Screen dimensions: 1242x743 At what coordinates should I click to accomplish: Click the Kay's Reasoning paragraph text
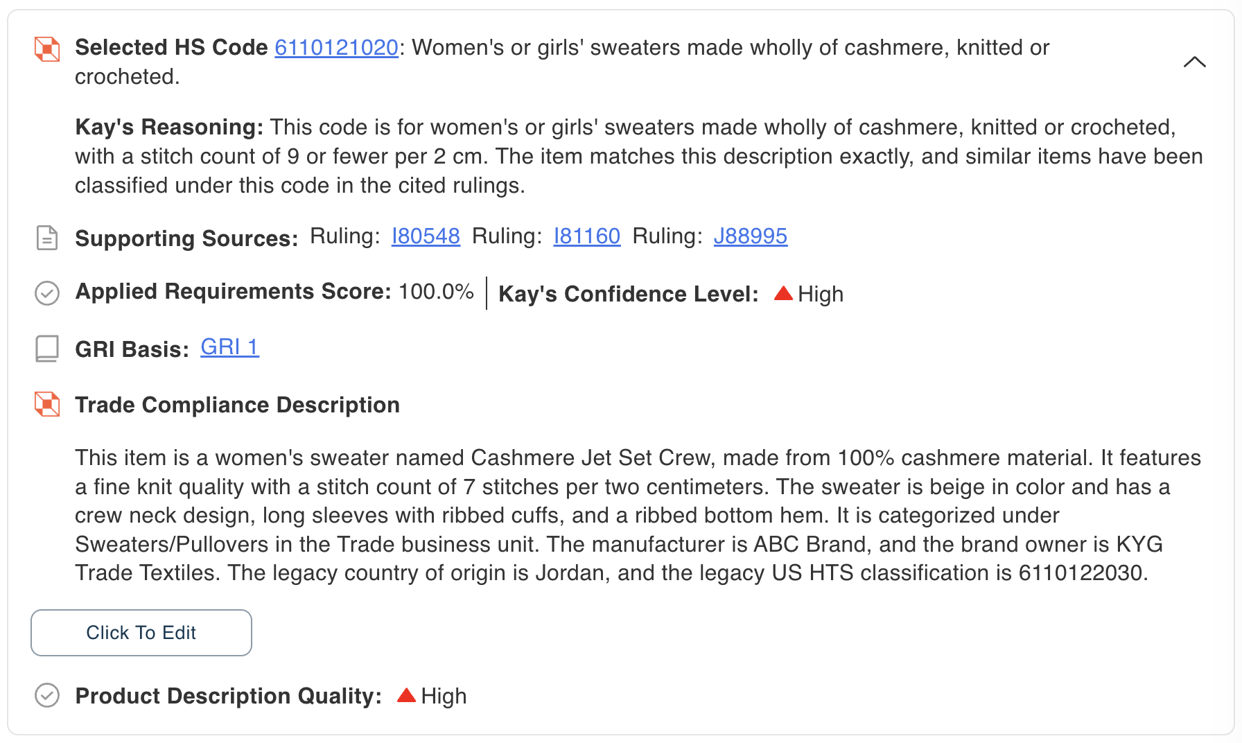(639, 156)
